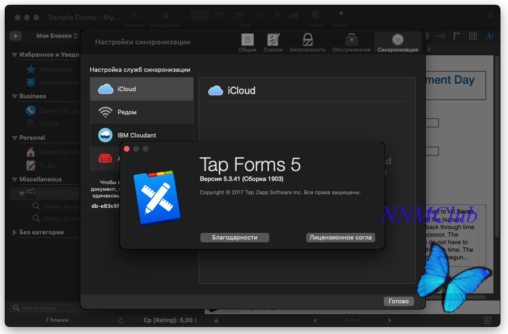Select iCloud sync service in list
Screen dimensions: 508x334
pyautogui.click(x=142, y=89)
